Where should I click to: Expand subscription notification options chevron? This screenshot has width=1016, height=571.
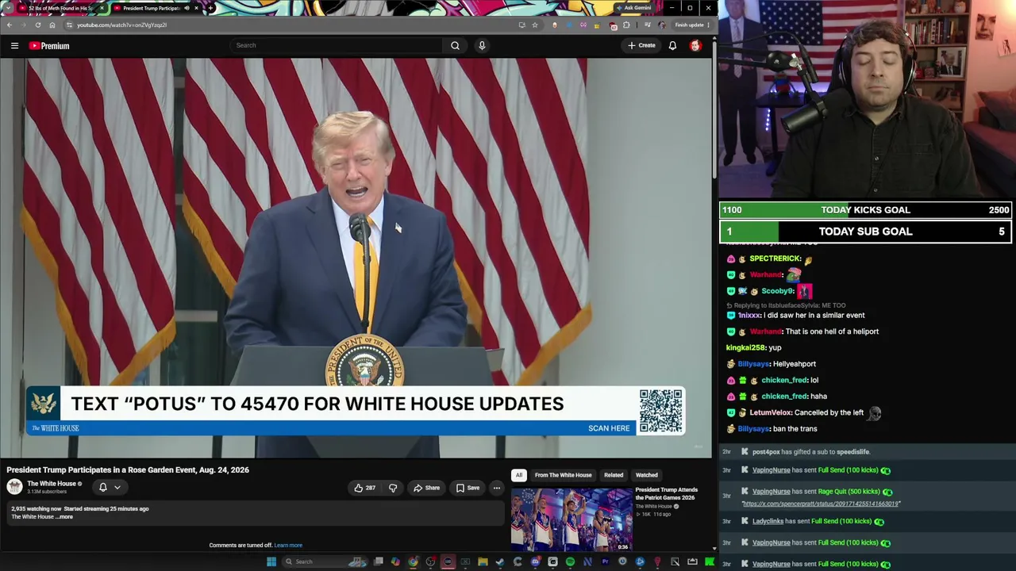click(x=117, y=488)
